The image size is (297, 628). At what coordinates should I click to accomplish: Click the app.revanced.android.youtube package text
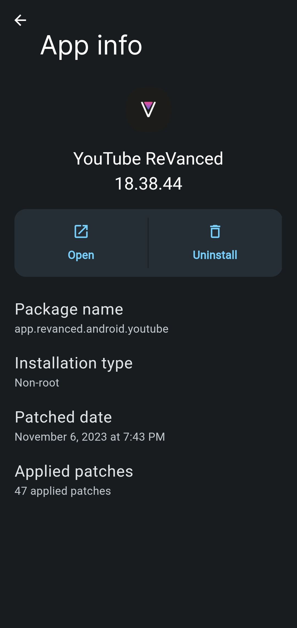[92, 329]
